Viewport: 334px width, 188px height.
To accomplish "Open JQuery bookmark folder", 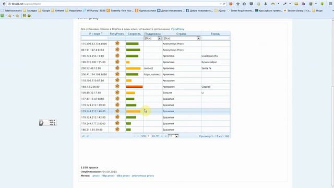I will tap(220, 10).
